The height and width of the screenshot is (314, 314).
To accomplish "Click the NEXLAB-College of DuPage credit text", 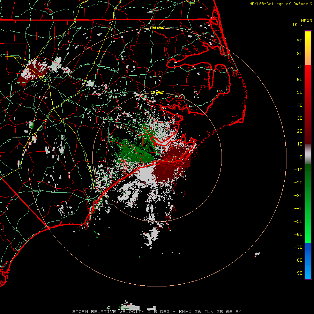I will pyautogui.click(x=279, y=4).
